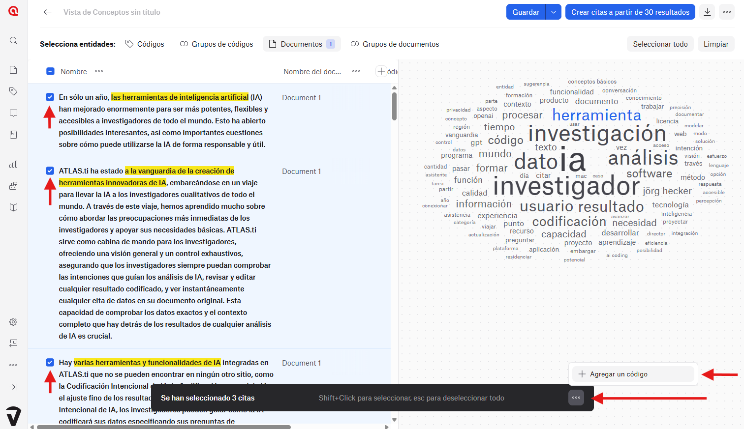The height and width of the screenshot is (429, 744).
Task: Click 'Document 1' beside the 'ATLAS.ti ha estado' quote
Action: pyautogui.click(x=301, y=172)
